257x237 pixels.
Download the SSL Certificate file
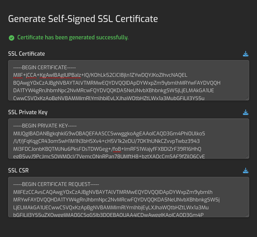coord(246,54)
